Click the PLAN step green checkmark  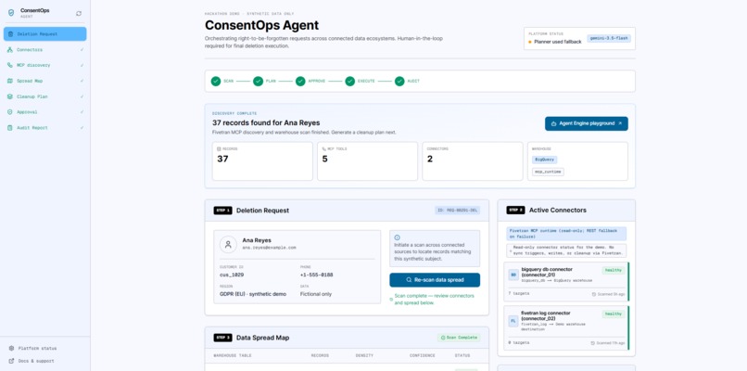[259, 81]
